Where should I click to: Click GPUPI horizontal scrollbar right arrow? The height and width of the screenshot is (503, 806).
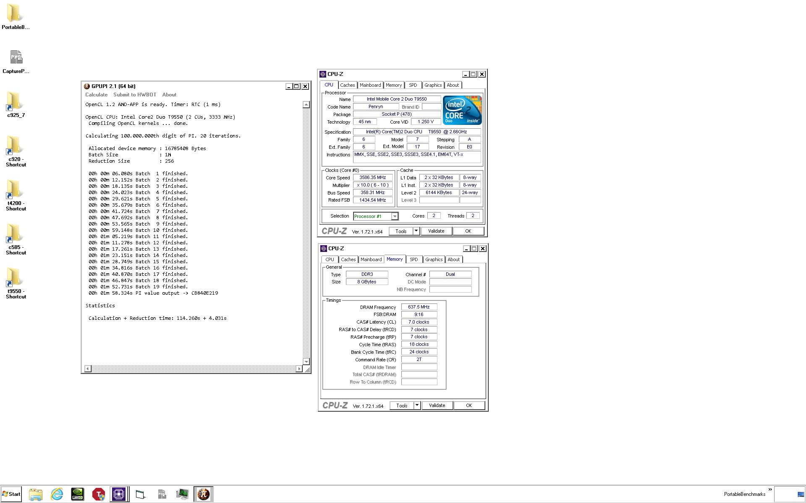(299, 369)
